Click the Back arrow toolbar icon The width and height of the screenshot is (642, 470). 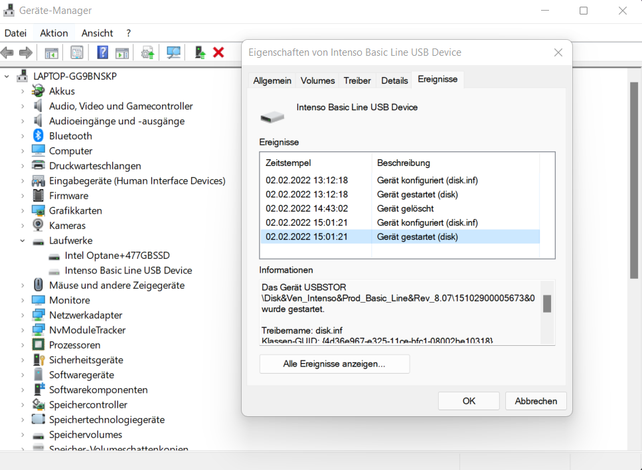tap(7, 52)
